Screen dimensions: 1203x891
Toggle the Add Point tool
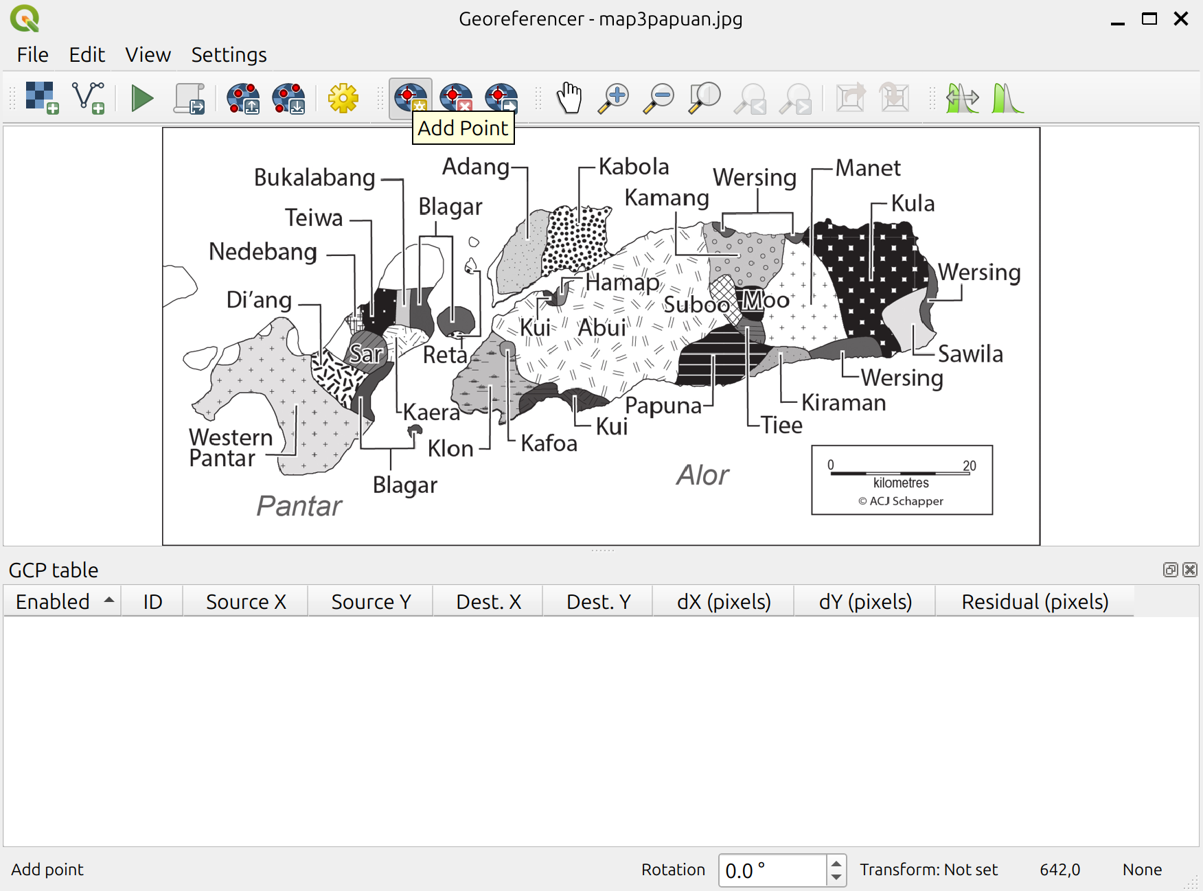[410, 98]
